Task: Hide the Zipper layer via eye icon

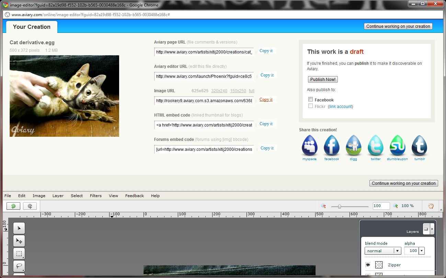Action: (x=368, y=265)
